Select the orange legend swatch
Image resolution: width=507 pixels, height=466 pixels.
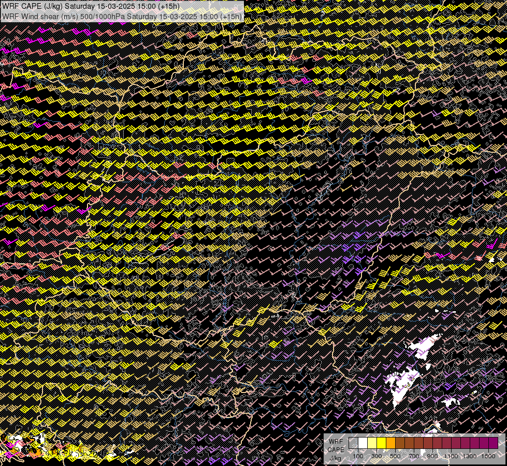390,443
